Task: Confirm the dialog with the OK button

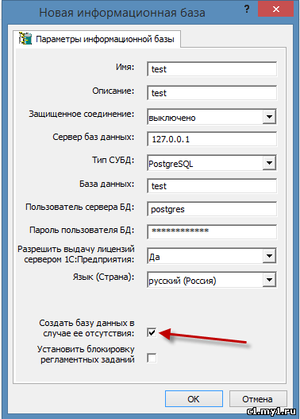Action: (194, 398)
